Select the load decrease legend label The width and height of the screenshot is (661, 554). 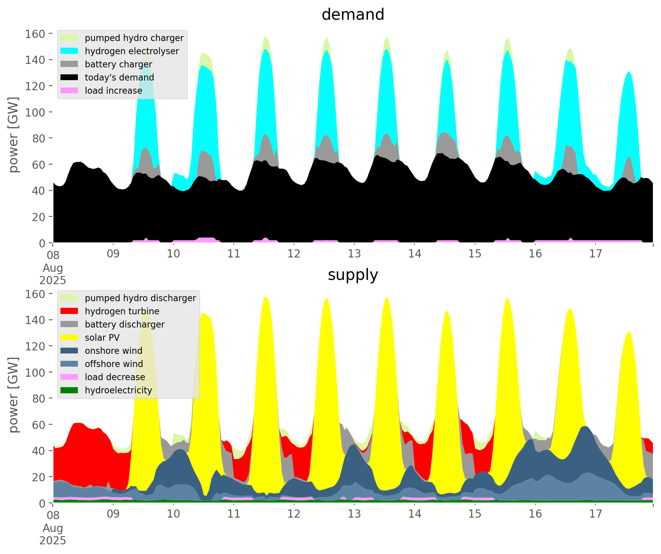(x=115, y=377)
